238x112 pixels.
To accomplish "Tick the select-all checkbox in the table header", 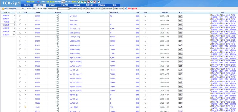I will pyautogui.click(x=20, y=12).
